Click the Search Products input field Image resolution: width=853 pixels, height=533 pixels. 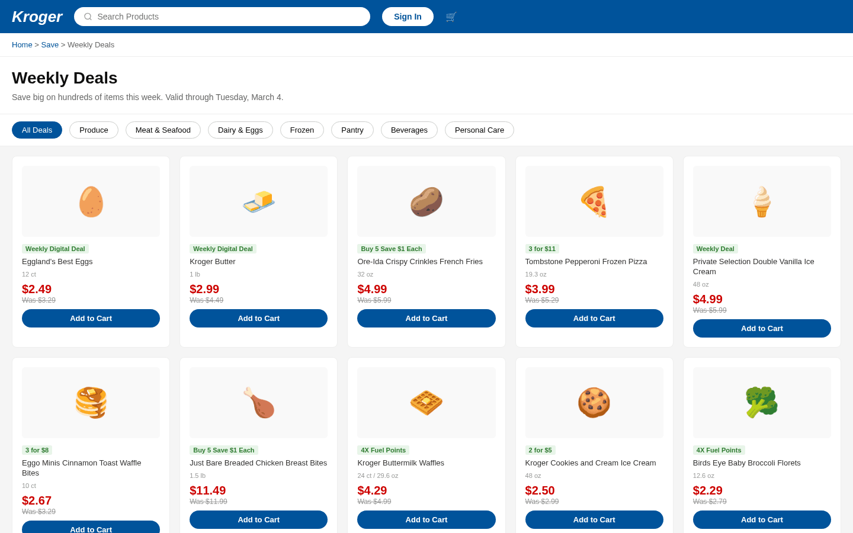[222, 17]
